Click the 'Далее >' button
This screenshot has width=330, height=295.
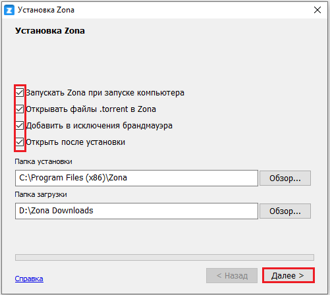pos(289,275)
